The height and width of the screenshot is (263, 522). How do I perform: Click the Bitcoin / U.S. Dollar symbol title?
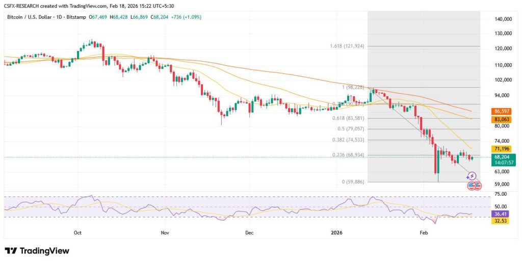32,17
